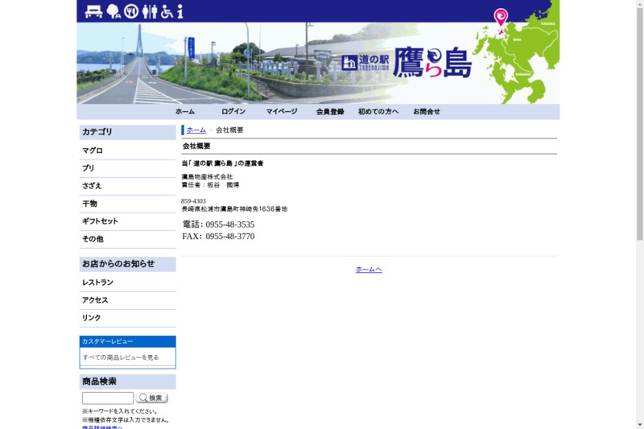This screenshot has height=429, width=644.
Task: Select the マグロ category
Action: click(93, 151)
